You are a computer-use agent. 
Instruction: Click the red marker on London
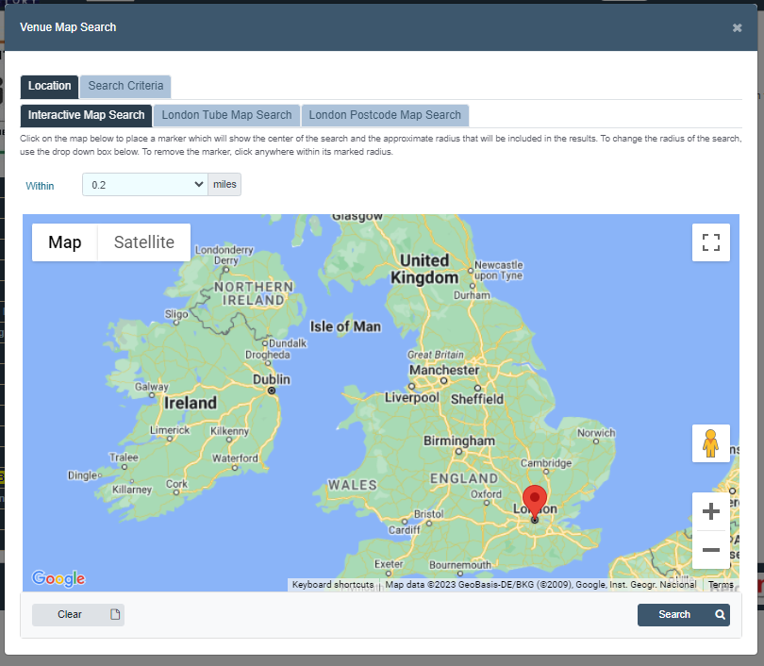point(535,502)
